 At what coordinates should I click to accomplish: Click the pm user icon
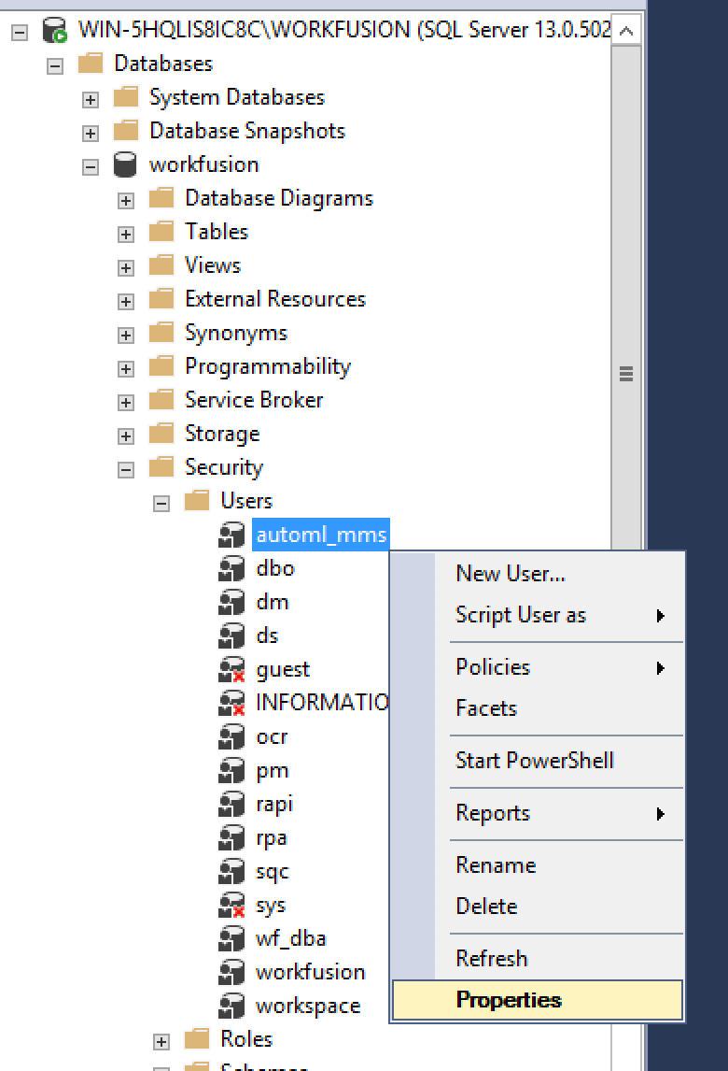(x=232, y=770)
